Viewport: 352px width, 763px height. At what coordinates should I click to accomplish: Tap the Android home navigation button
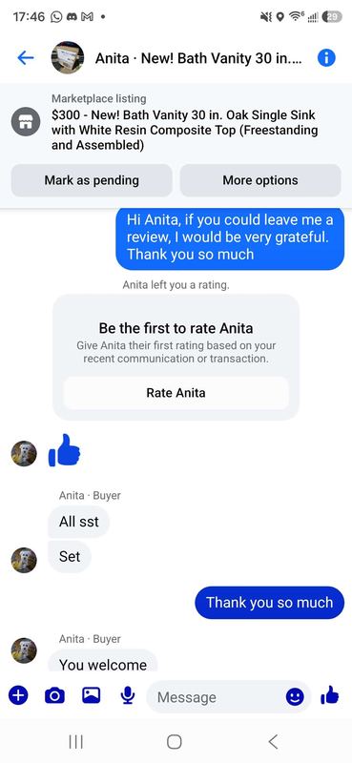tap(175, 742)
